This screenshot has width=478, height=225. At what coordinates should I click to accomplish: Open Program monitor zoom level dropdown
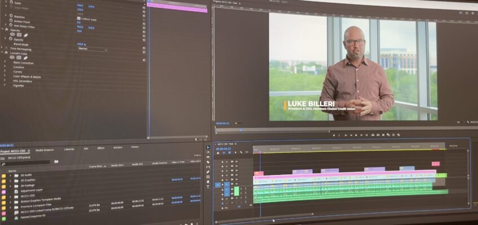click(240, 123)
